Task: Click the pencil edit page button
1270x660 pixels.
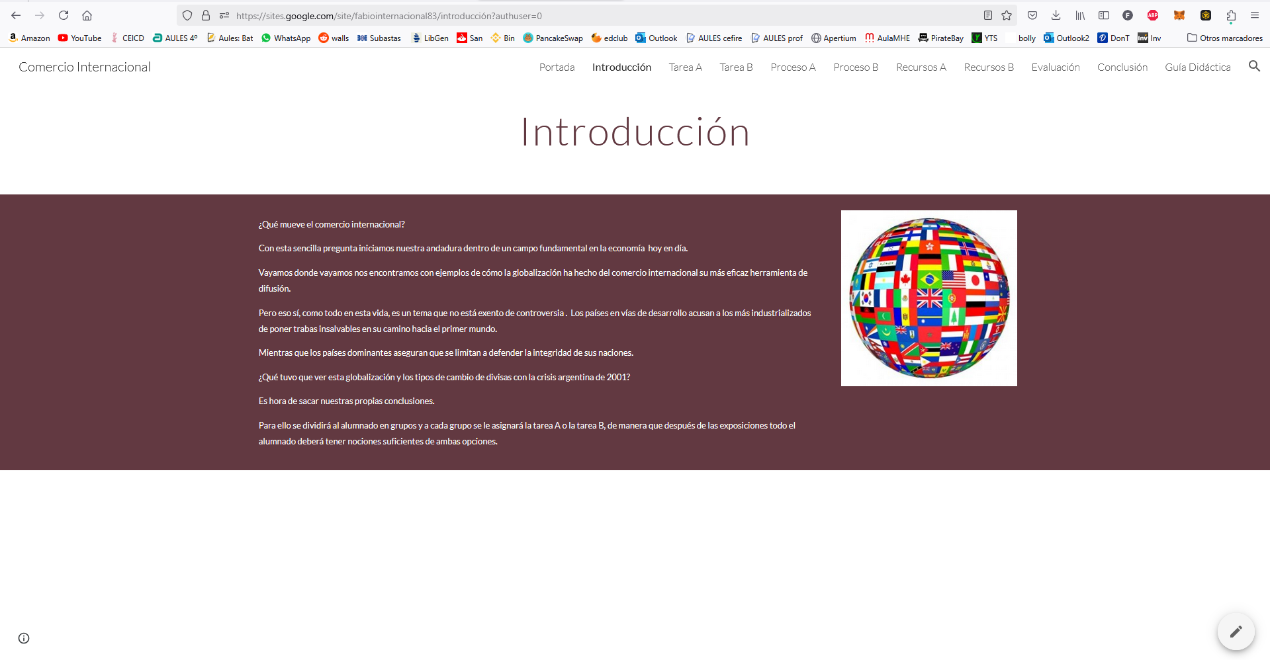Action: (x=1236, y=632)
